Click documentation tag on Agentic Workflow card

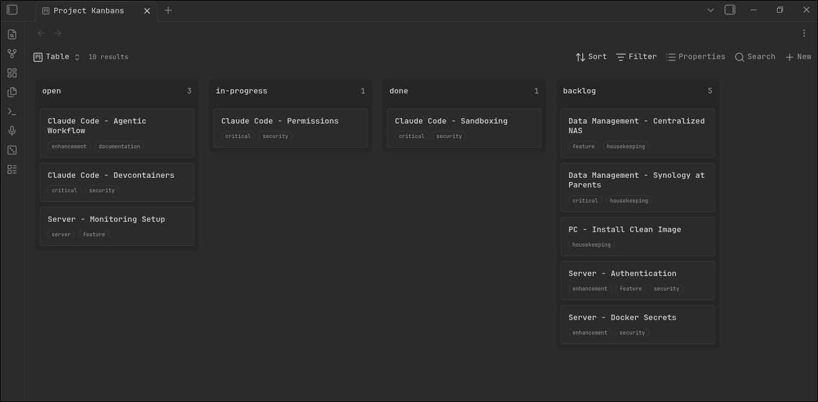(119, 146)
